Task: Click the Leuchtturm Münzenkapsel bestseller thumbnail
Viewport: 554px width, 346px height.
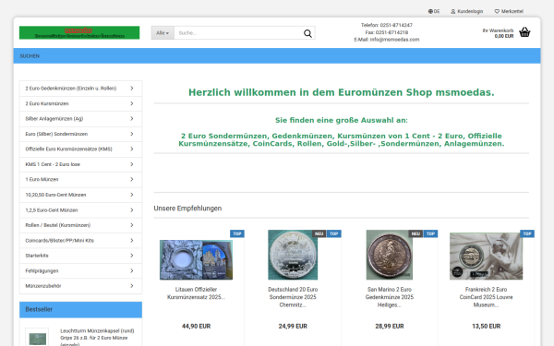Action: (x=37, y=339)
